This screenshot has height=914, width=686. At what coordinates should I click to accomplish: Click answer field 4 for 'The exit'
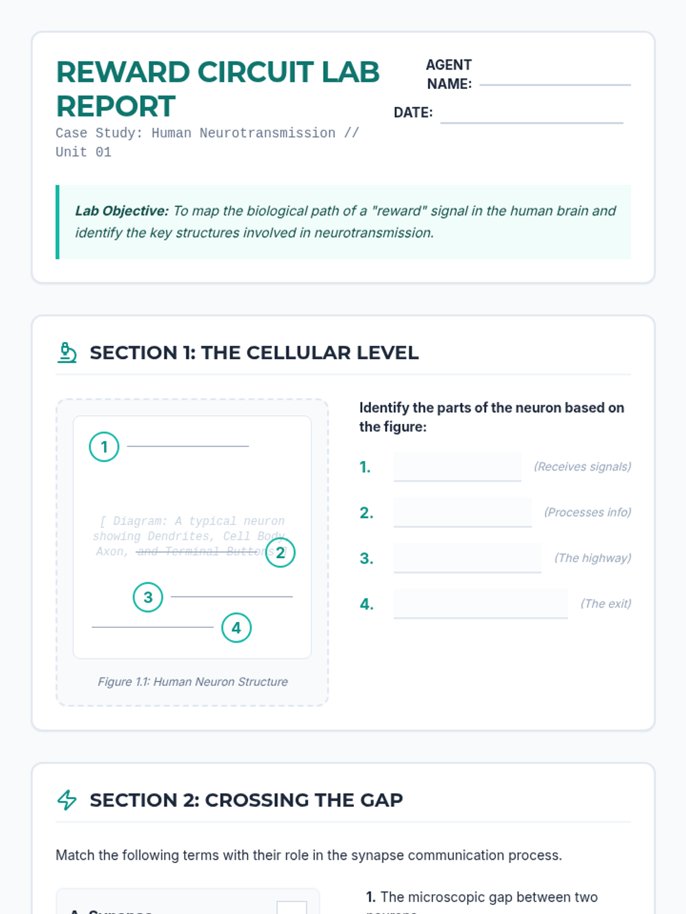(480, 604)
